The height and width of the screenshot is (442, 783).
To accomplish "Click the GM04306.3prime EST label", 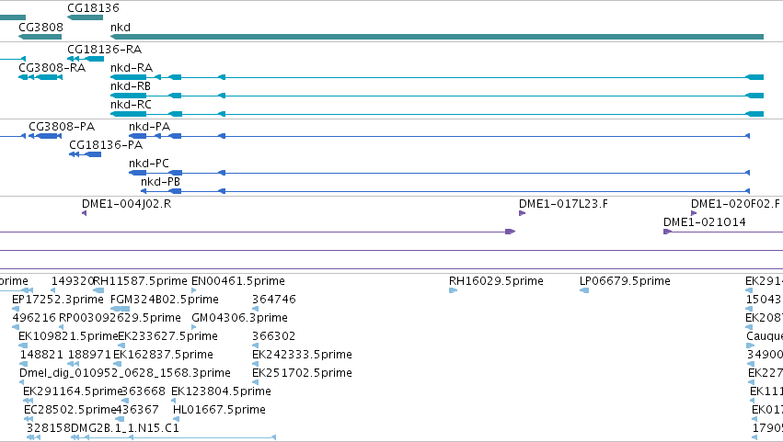I will 240,318.
